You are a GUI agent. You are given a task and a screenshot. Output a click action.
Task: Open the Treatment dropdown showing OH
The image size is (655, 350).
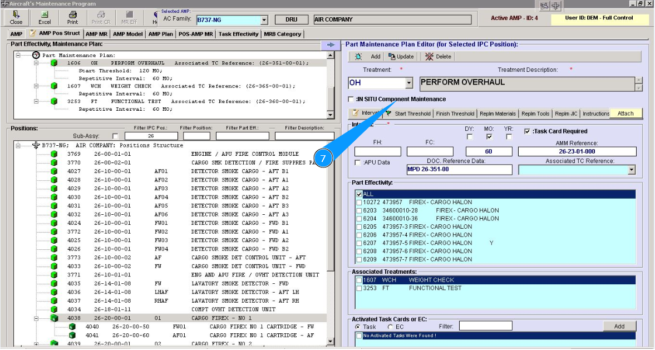409,83
